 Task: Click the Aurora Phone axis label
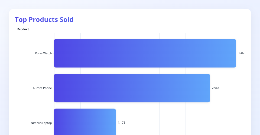coord(42,88)
